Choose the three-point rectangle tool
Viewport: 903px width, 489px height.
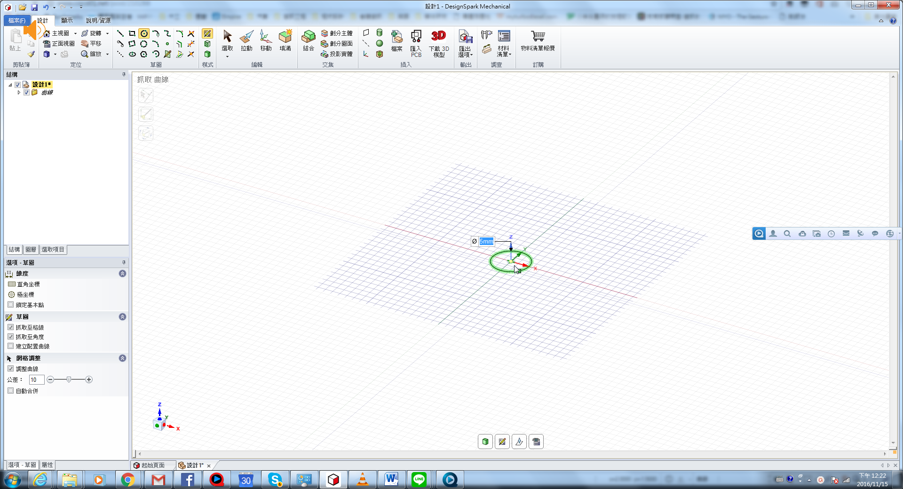click(x=132, y=44)
